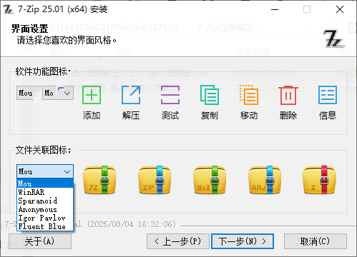The width and height of the screenshot is (357, 257).
Task: Pick Anonymous icon style
Action: pos(45,209)
